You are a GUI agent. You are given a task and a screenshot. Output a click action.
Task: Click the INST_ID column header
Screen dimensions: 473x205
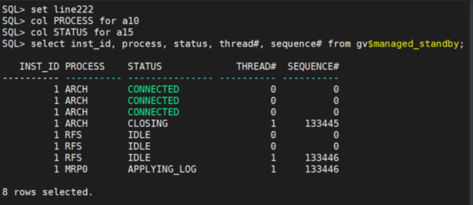tap(39, 67)
